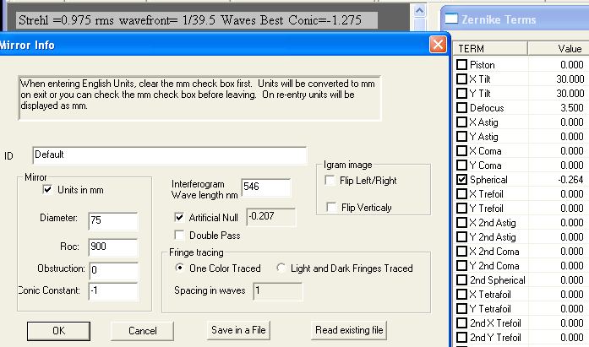Check the Defocus Zernike term
This screenshot has height=347, width=589.
click(x=461, y=108)
